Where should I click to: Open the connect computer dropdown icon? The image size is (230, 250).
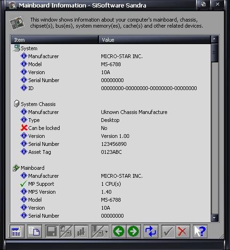tap(100, 231)
